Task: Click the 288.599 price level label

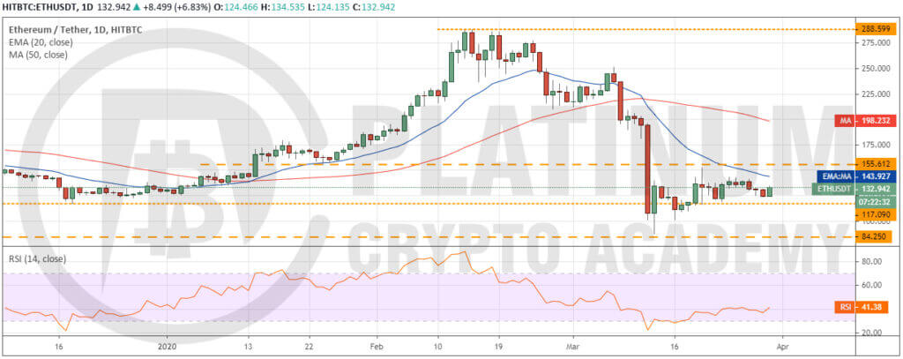Action: [876, 29]
